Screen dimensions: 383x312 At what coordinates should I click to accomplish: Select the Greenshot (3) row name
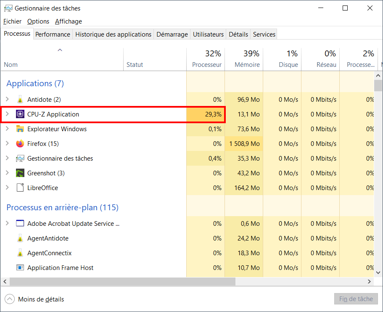click(46, 173)
